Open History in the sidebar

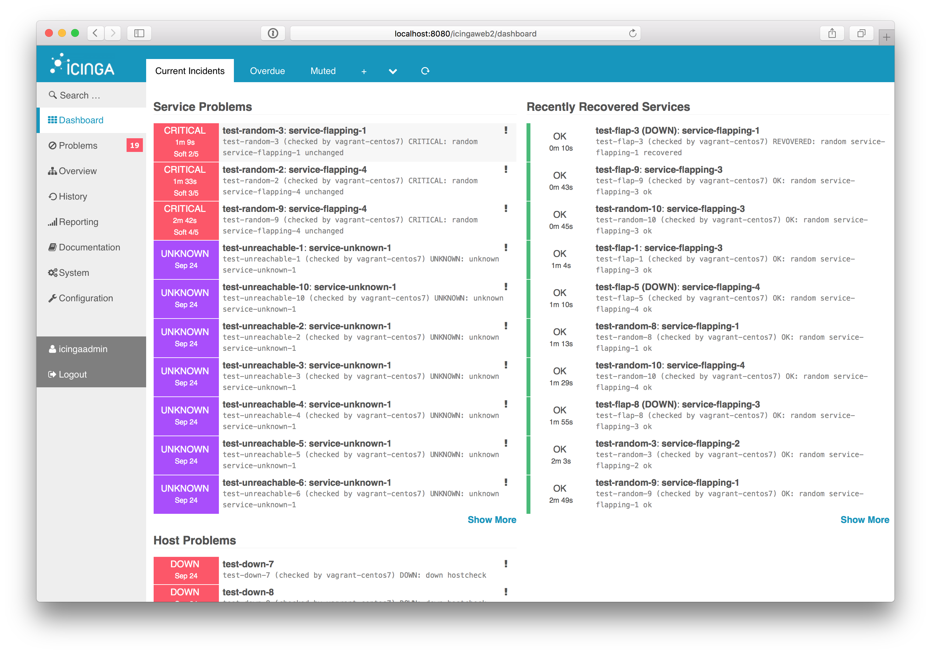73,197
